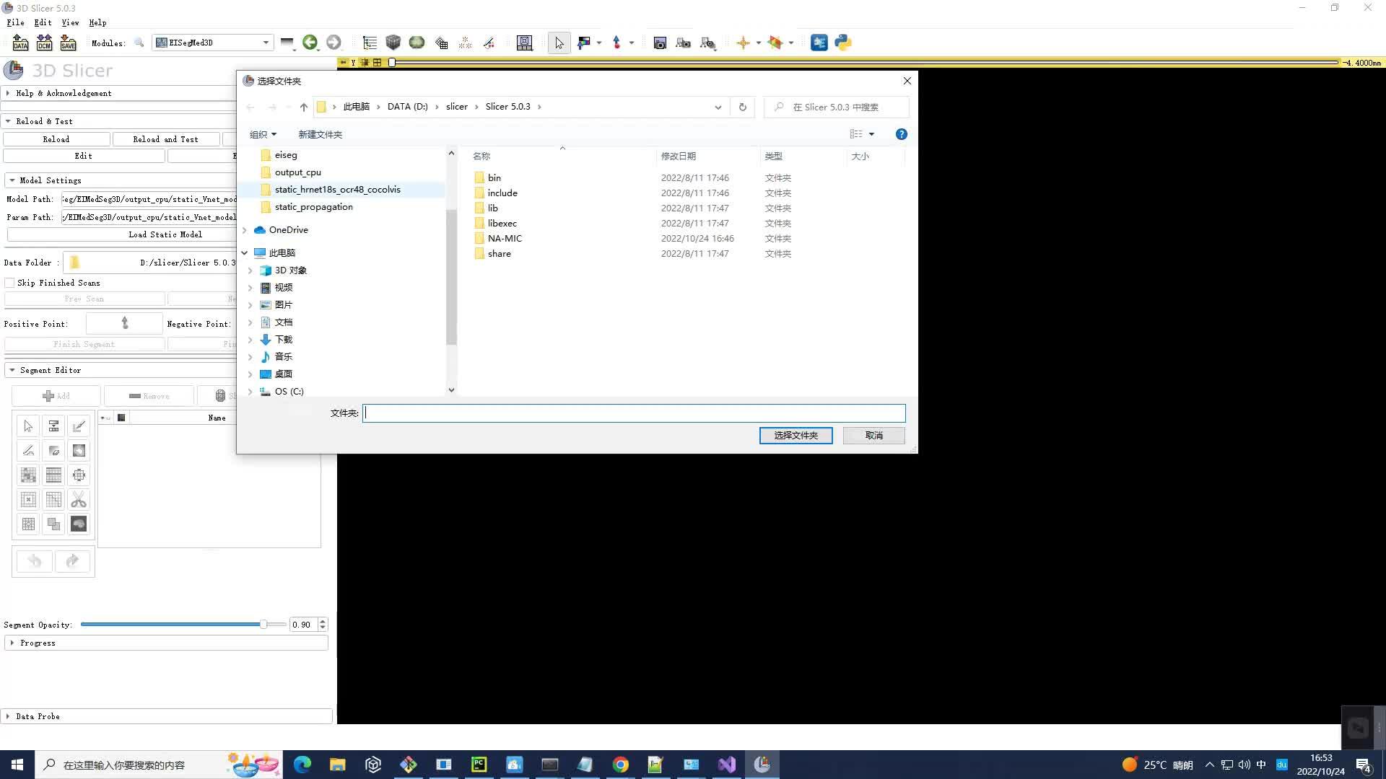The image size is (1386, 779).
Task: Open the View menu
Action: click(70, 22)
